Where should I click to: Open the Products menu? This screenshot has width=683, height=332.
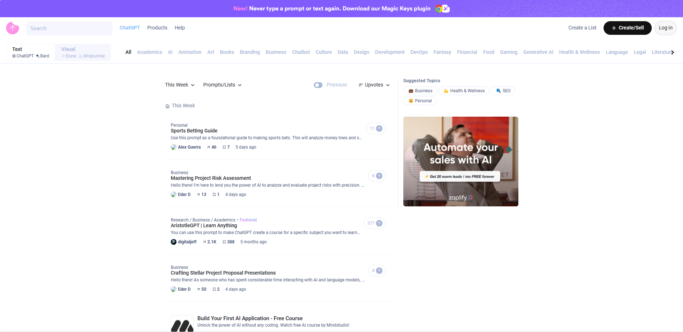pos(157,28)
